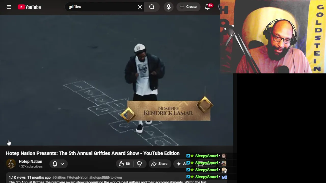The height and width of the screenshot is (183, 326).
Task: Click the video title text
Action: pyautogui.click(x=93, y=153)
